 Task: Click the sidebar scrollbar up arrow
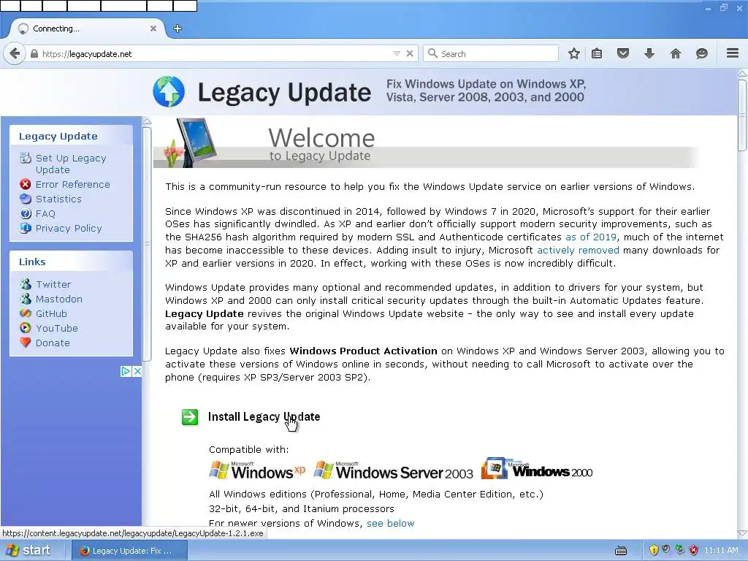[147, 121]
